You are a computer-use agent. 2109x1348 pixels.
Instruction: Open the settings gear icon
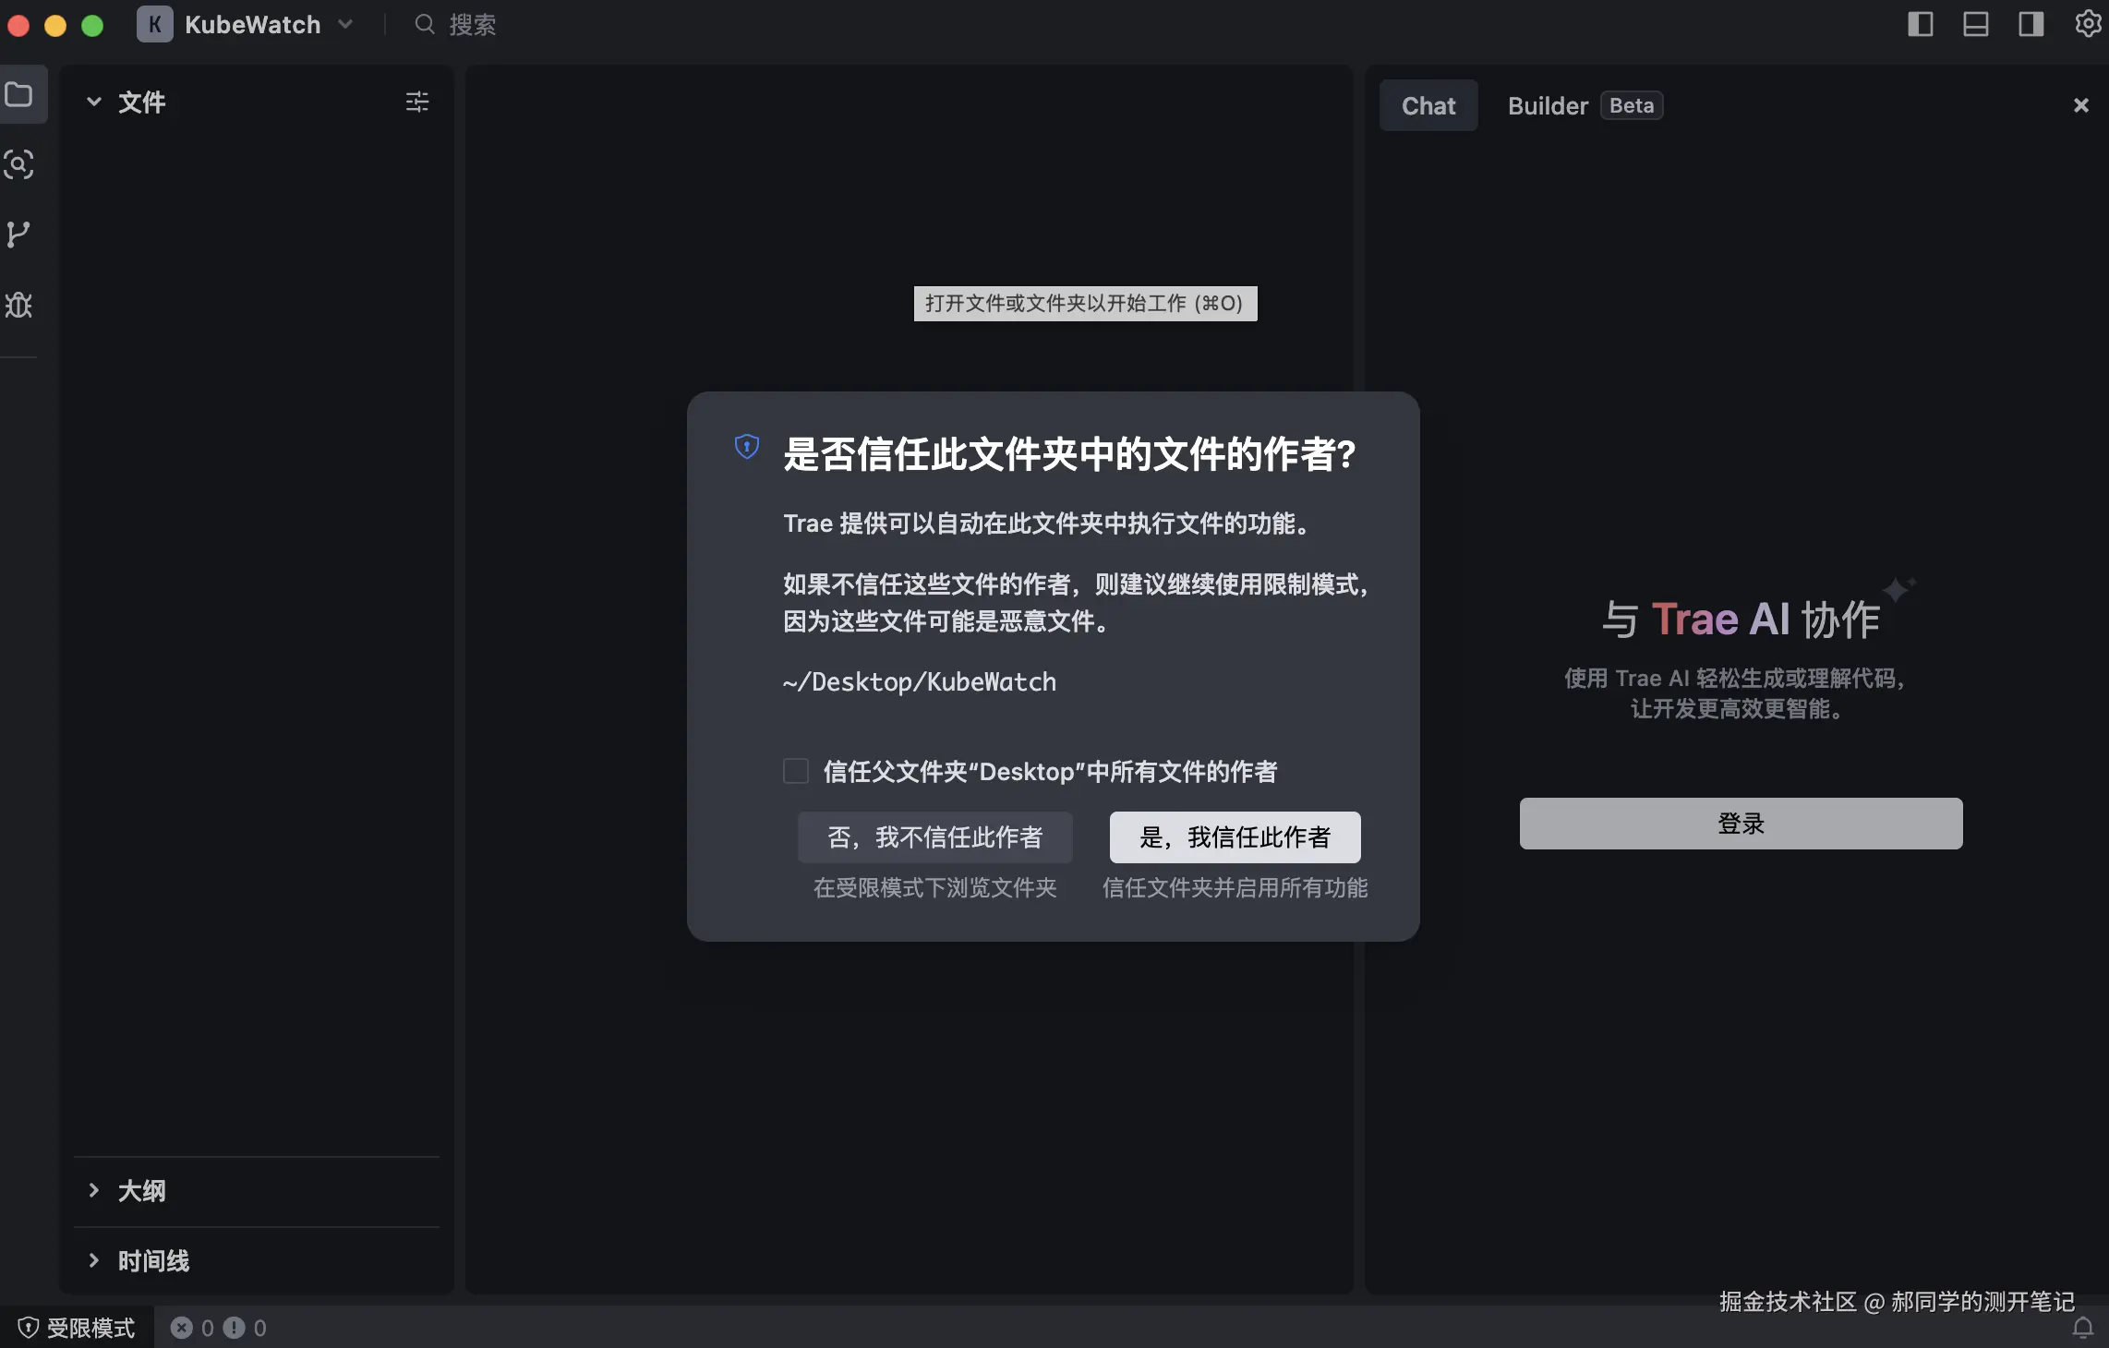point(2087,24)
